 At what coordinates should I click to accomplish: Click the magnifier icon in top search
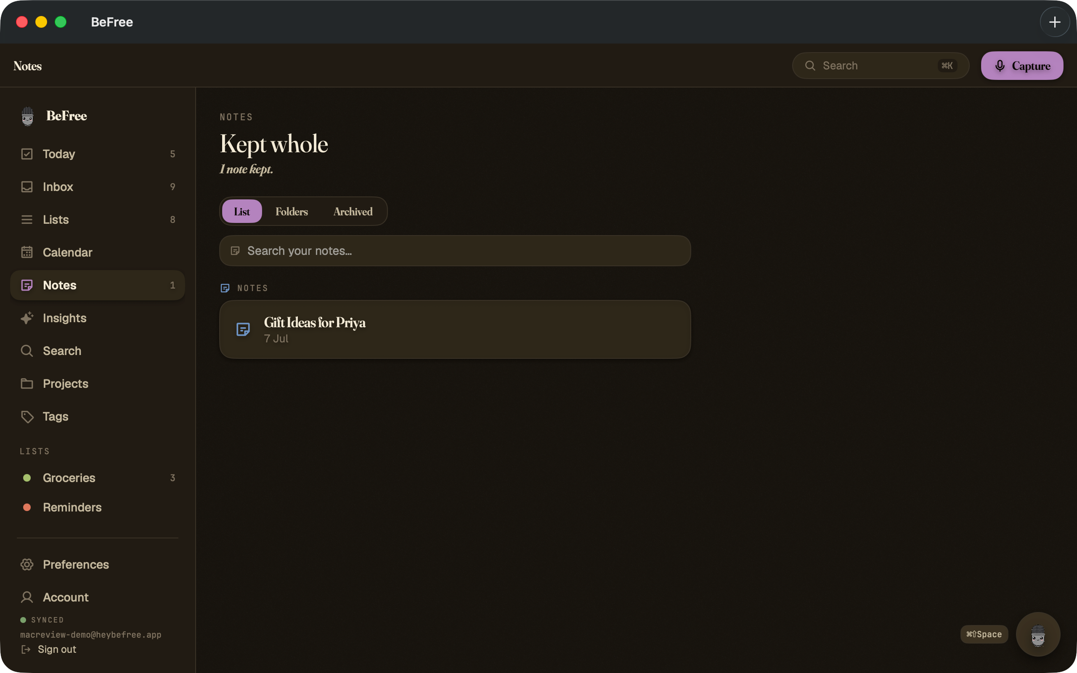[810, 66]
